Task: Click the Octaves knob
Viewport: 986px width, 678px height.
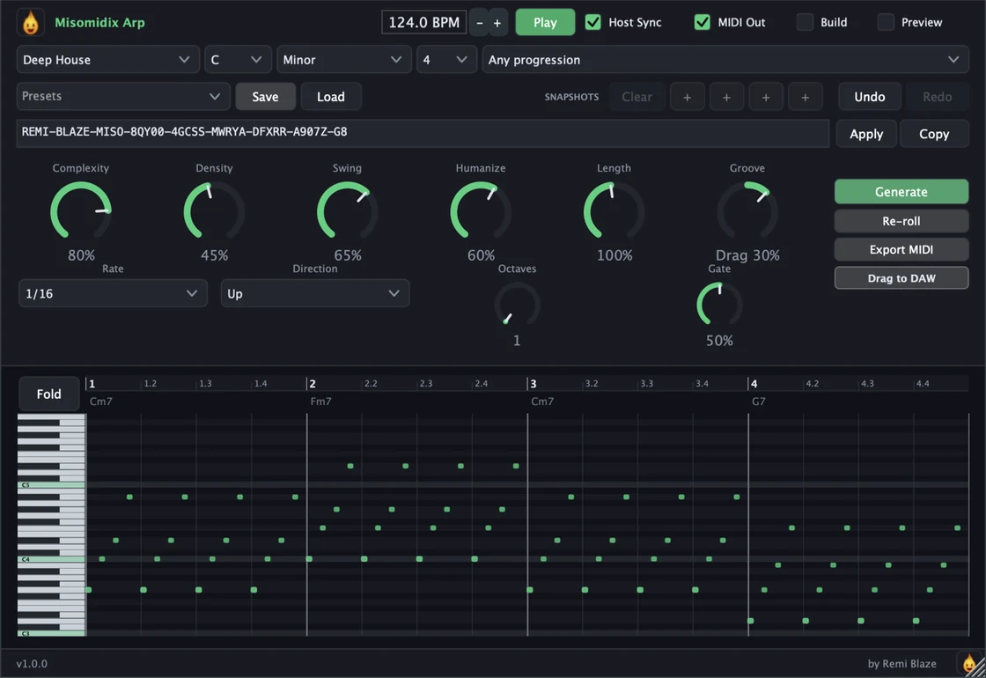Action: click(517, 305)
